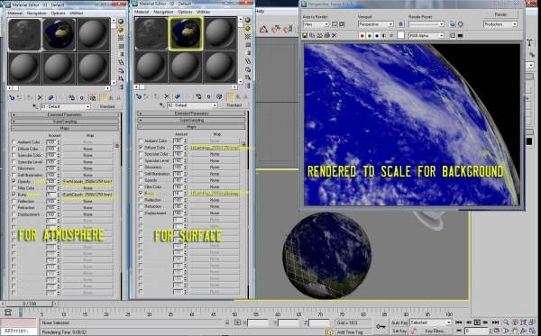Toggle Backlight icon in Material Editor 02
The height and width of the screenshot is (336, 541).
(248, 29)
